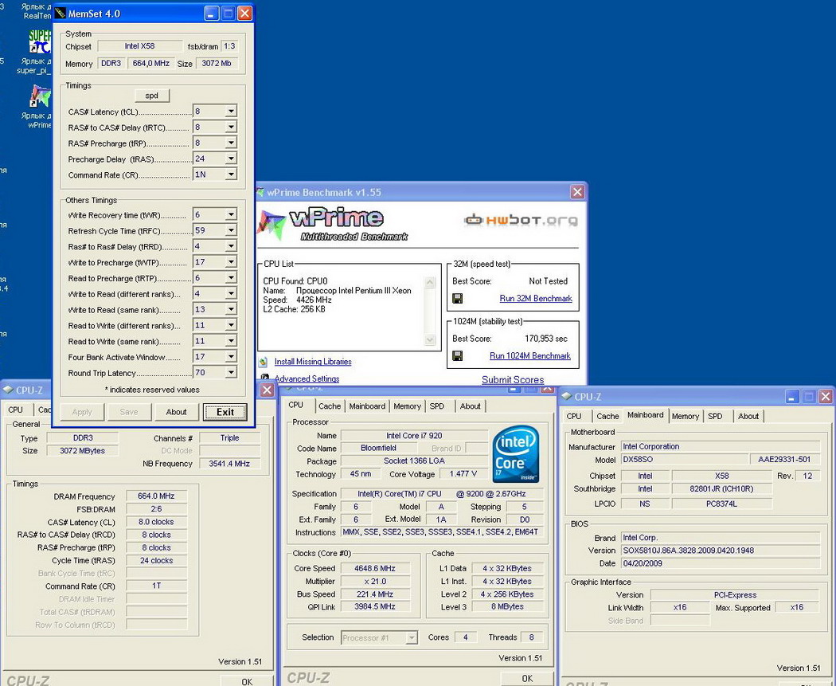Click CPU List scrollbar down arrow
The image size is (836, 686).
[x=430, y=339]
